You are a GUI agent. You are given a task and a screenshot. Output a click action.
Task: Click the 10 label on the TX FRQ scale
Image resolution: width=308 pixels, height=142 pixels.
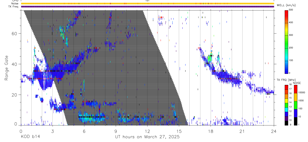(x=290, y=120)
